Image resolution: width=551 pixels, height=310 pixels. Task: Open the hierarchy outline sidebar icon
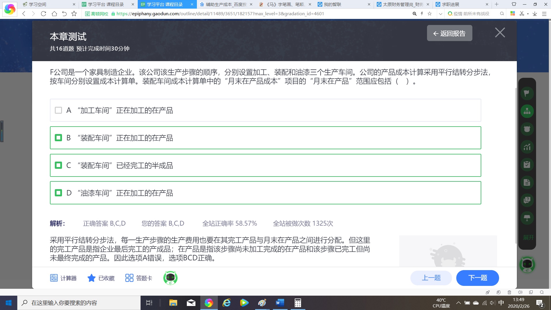[x=527, y=111]
